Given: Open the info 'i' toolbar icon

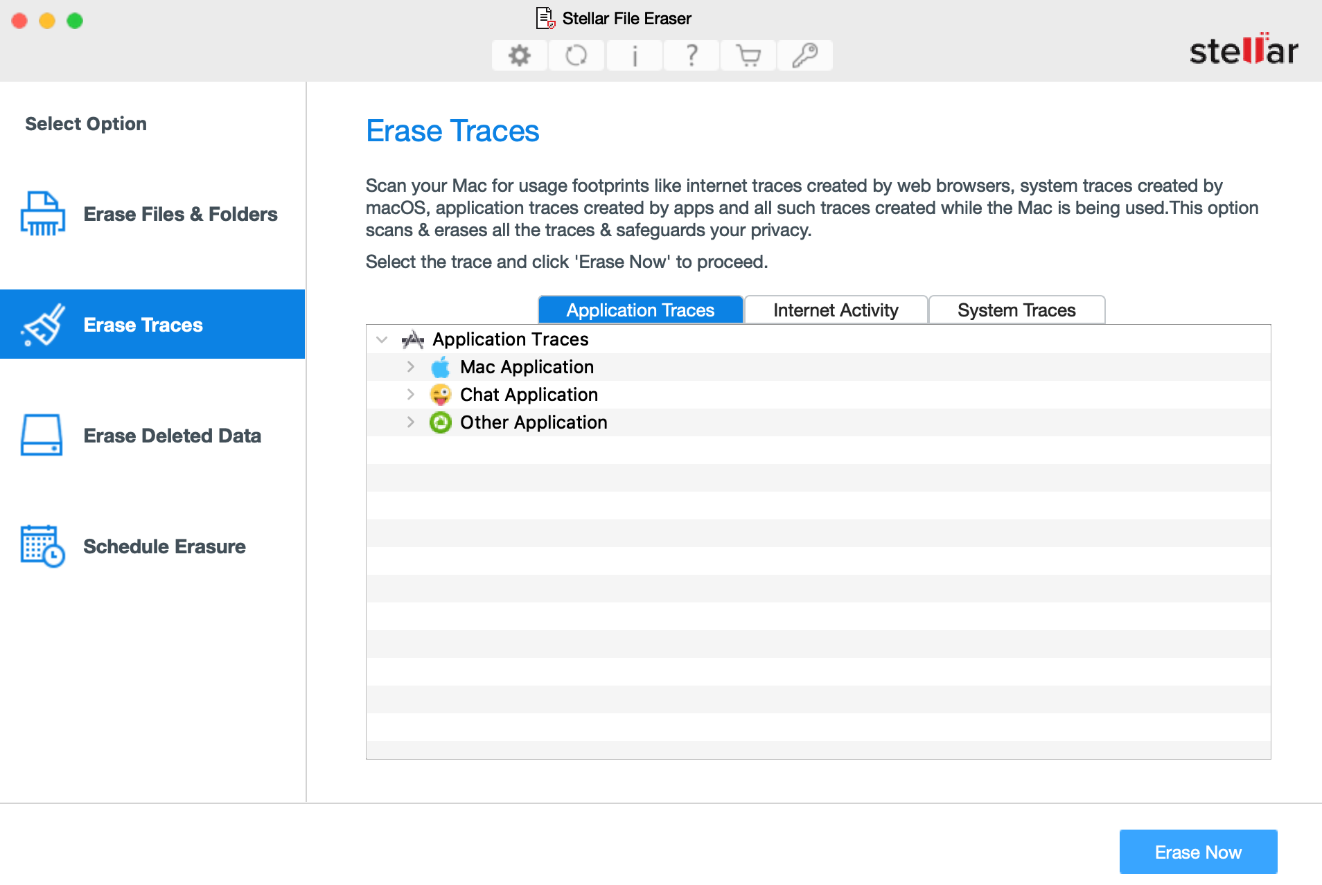Looking at the screenshot, I should (x=635, y=55).
